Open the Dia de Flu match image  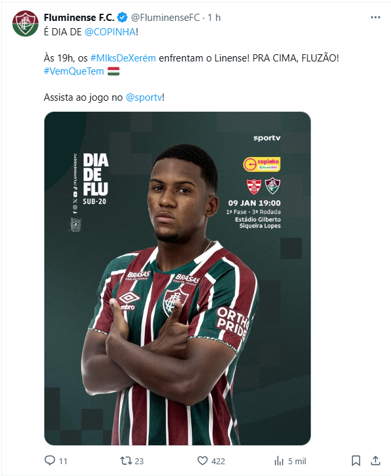coord(178,279)
